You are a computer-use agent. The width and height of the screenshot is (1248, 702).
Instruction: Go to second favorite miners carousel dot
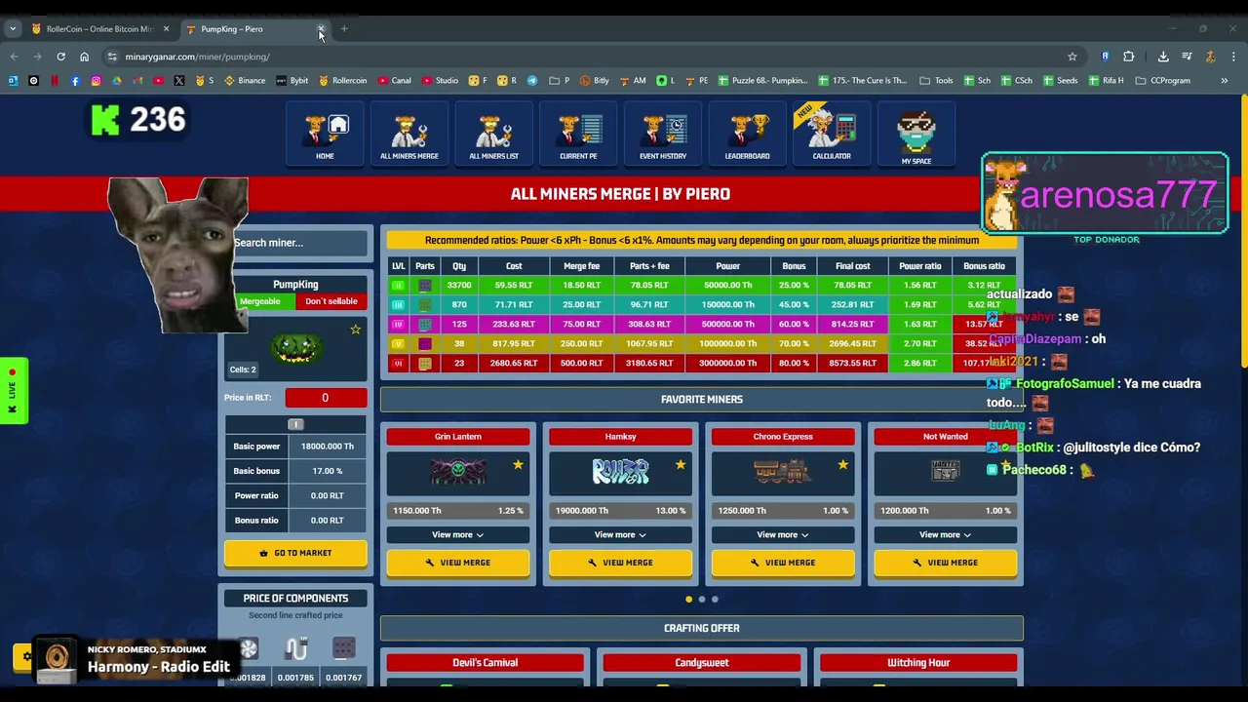point(701,600)
